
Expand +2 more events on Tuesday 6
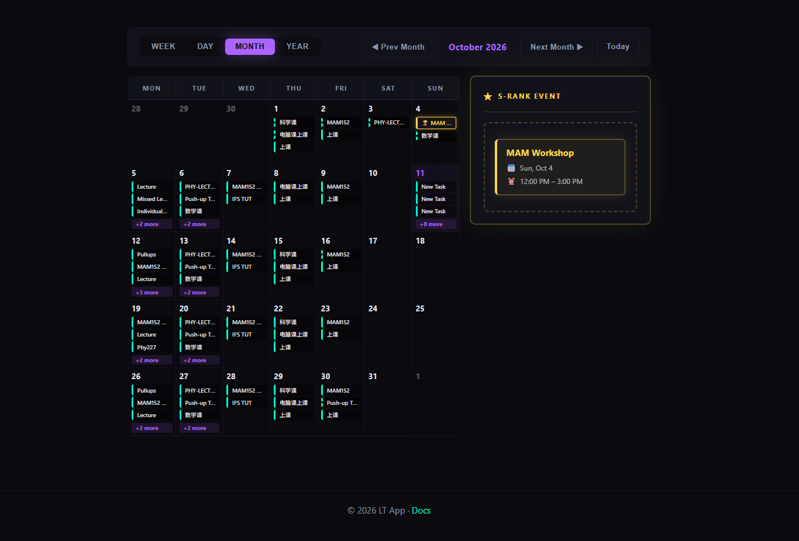point(199,224)
